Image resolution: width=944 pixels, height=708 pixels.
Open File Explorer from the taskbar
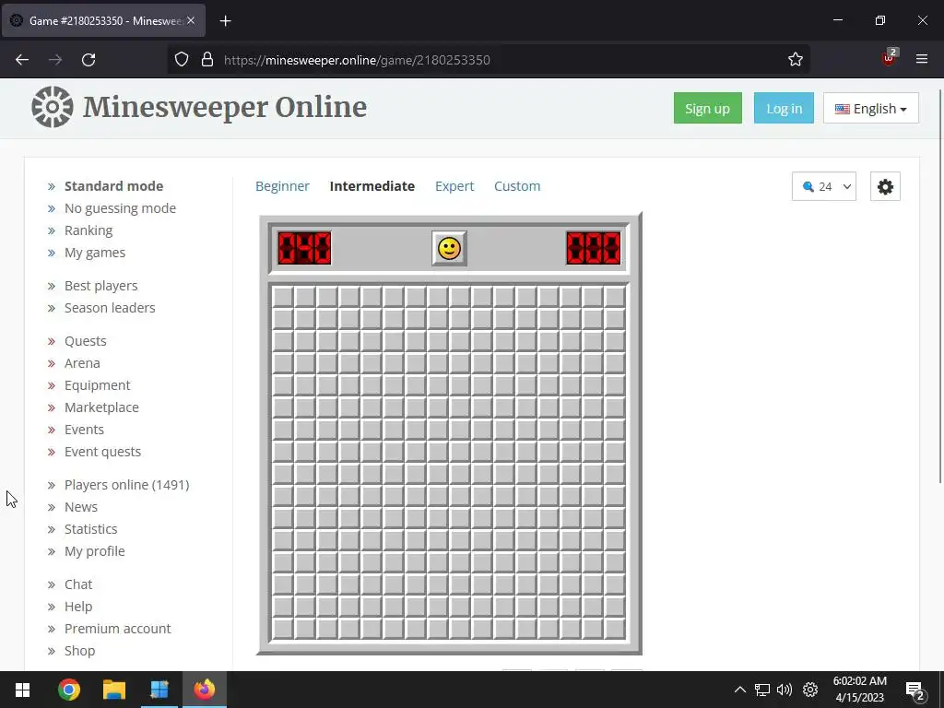(113, 690)
